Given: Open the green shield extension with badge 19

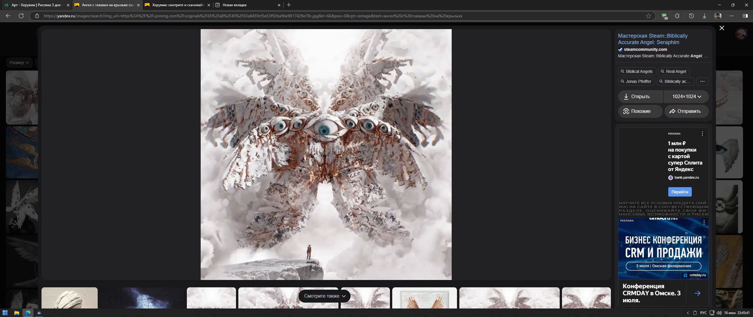Looking at the screenshot, I should coord(664,16).
